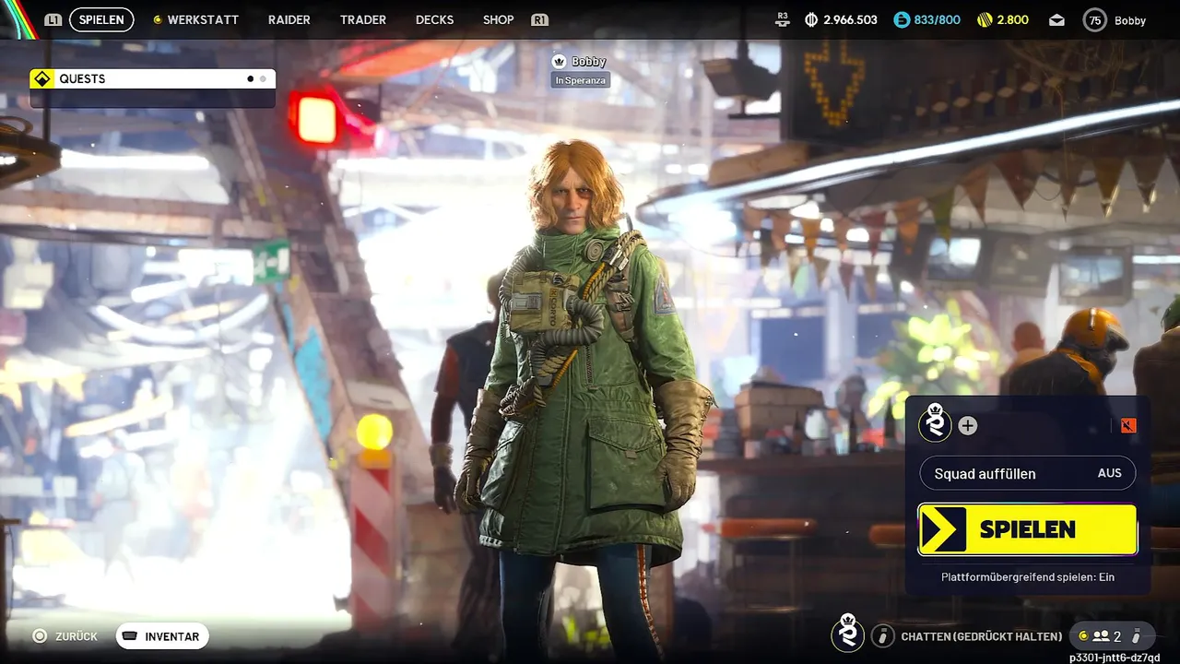Click the 833/800 token count
Screen dimensions: 1180x664
[x=938, y=19]
